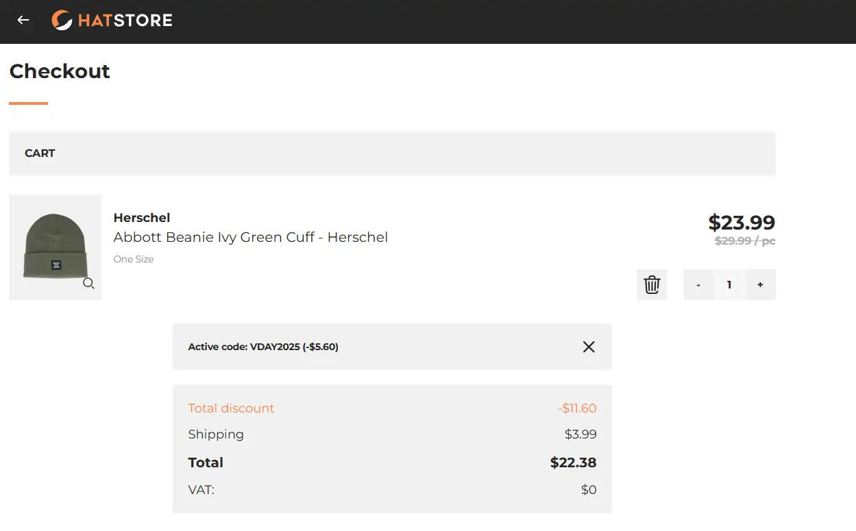Increase quantity with the plus button
Viewport: 856px width, 531px height.
[x=760, y=285]
